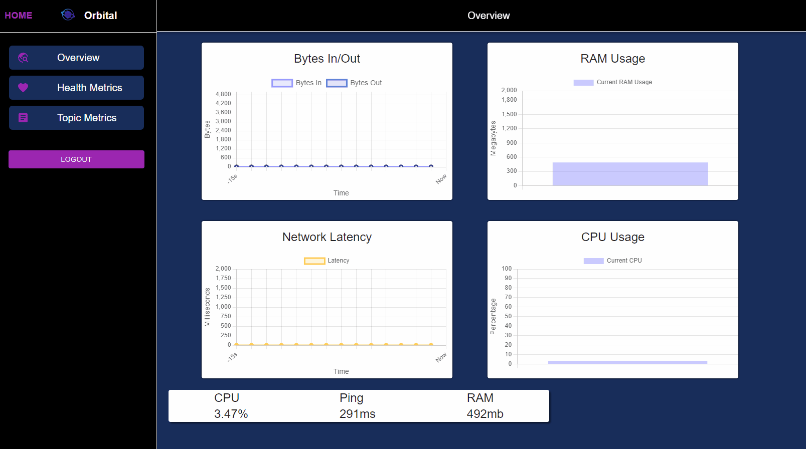This screenshot has width=806, height=449.
Task: Click the 3.47% CPU value
Action: [x=231, y=414]
